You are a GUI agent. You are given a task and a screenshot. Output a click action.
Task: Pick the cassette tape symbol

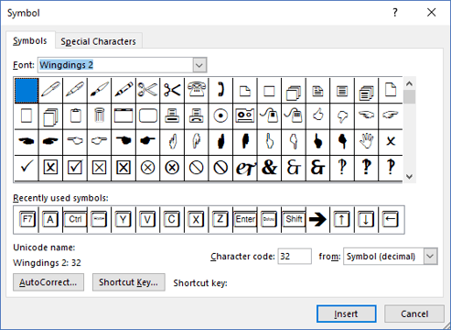(245, 116)
